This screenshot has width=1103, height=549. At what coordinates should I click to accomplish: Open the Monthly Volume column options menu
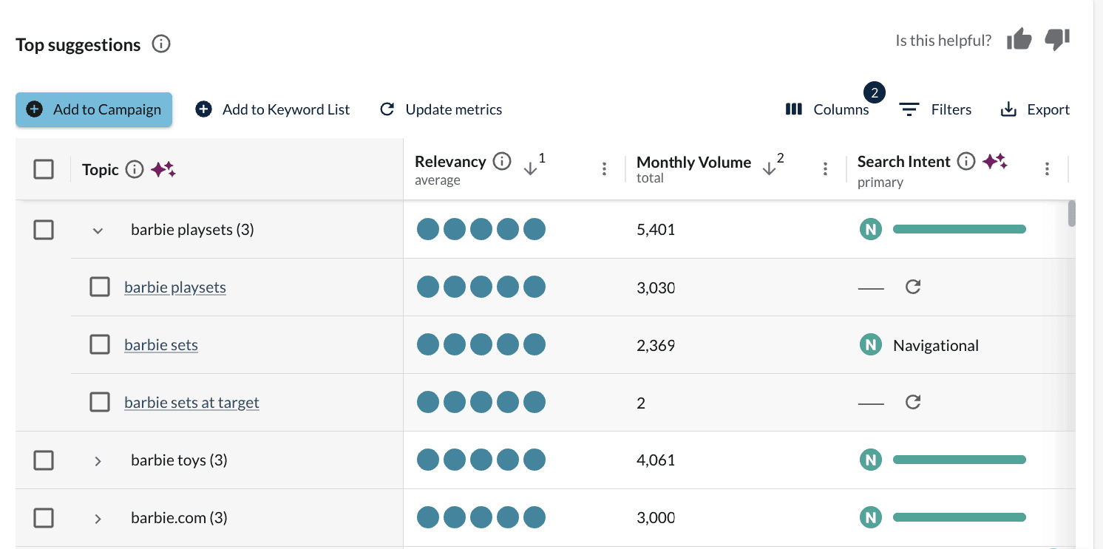[825, 169]
